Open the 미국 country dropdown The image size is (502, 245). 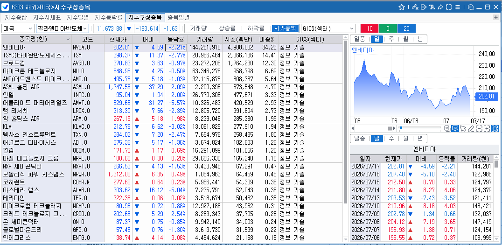pyautogui.click(x=18, y=28)
